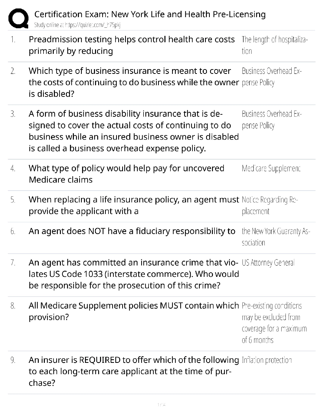Select the Preadmission testing question text
The width and height of the screenshot is (323, 418).
pos(131,45)
